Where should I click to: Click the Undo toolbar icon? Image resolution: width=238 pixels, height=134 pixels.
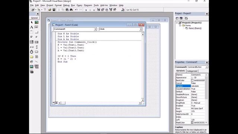(76, 10)
